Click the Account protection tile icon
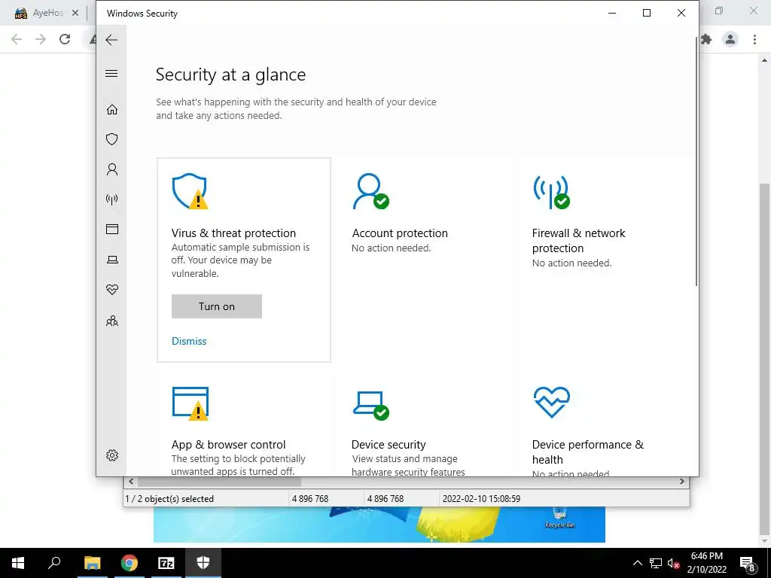Screen dimensions: 771x578 370,191
